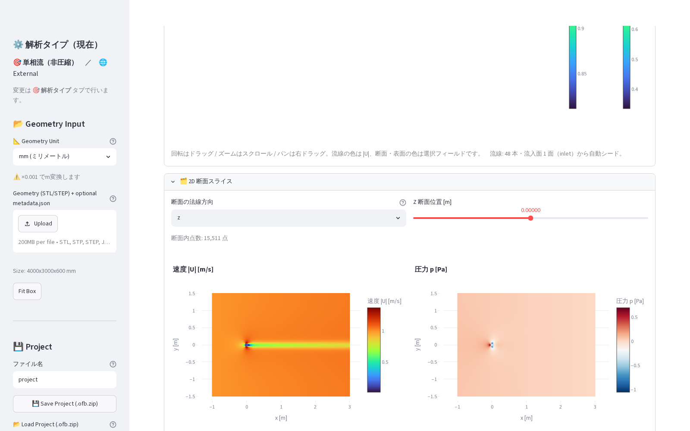Click the 200MB per file upload hint
Viewport: 690px width, 431px height.
64,242
